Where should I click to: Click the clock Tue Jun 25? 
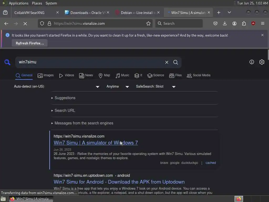252,3
